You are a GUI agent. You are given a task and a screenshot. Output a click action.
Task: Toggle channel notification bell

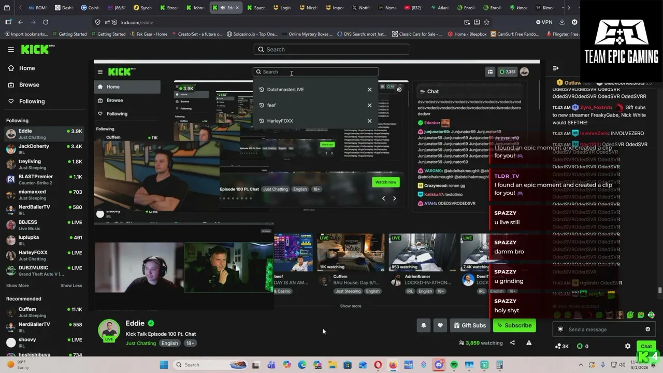tap(423, 325)
